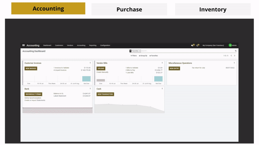Open the Reporting menu
259x145 pixels.
pyautogui.click(x=93, y=45)
